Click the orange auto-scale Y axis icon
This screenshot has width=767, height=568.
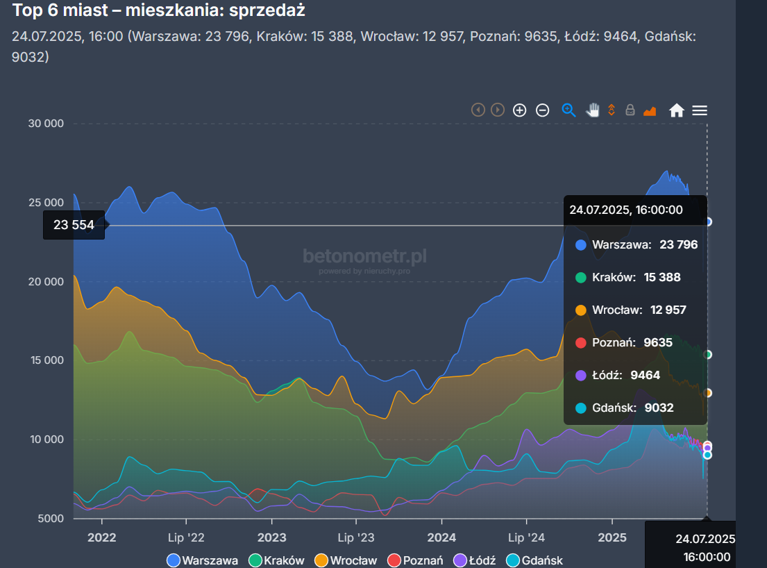pos(612,110)
